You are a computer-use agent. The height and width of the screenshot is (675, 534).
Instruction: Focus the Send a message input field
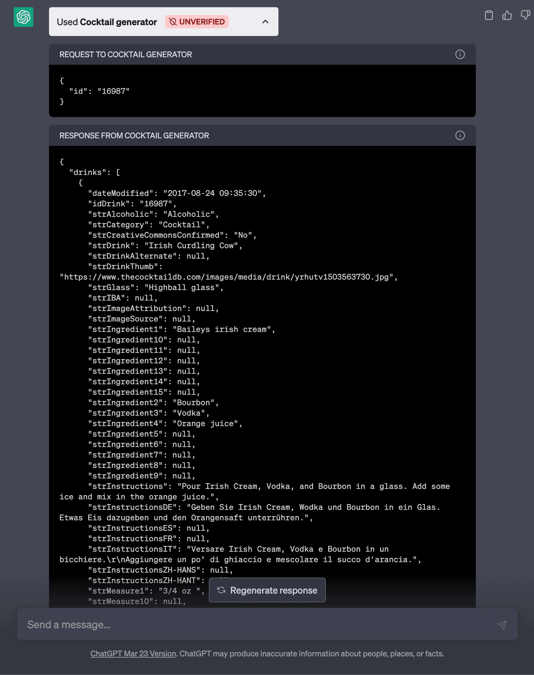255,625
